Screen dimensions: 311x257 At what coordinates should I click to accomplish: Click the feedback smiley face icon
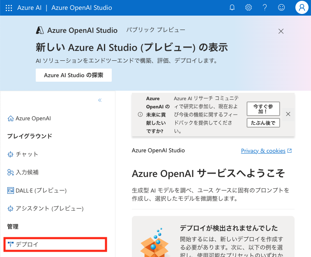tap(281, 8)
